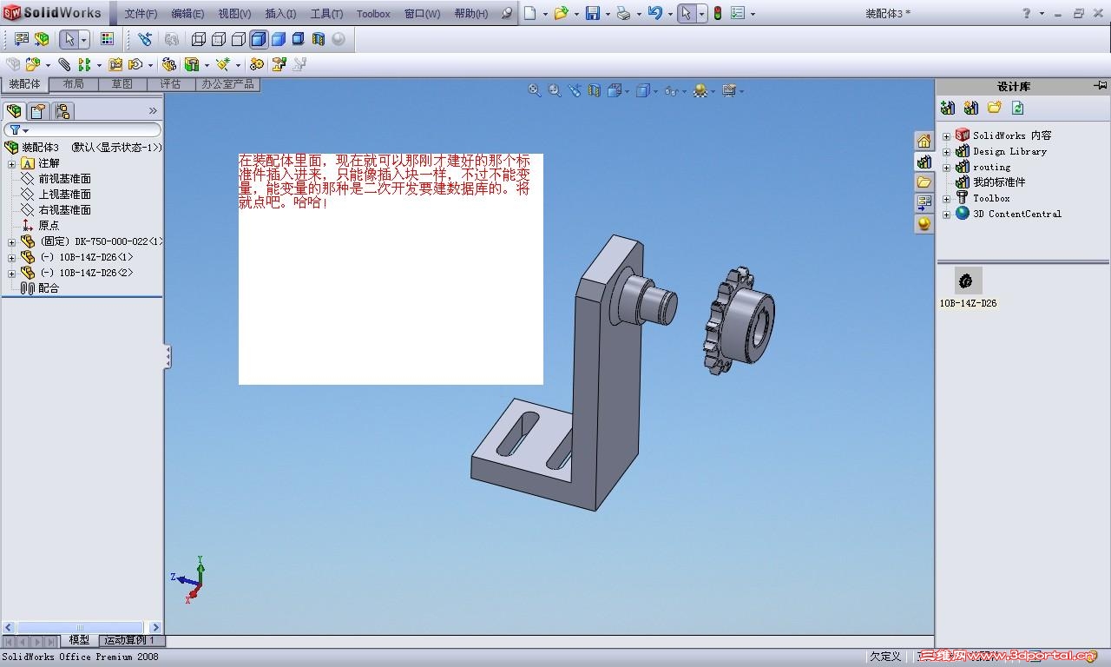Click the Reference Geometry icon
The image size is (1111, 667).
click(224, 64)
